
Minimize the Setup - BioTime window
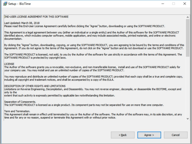click(x=163, y=4)
